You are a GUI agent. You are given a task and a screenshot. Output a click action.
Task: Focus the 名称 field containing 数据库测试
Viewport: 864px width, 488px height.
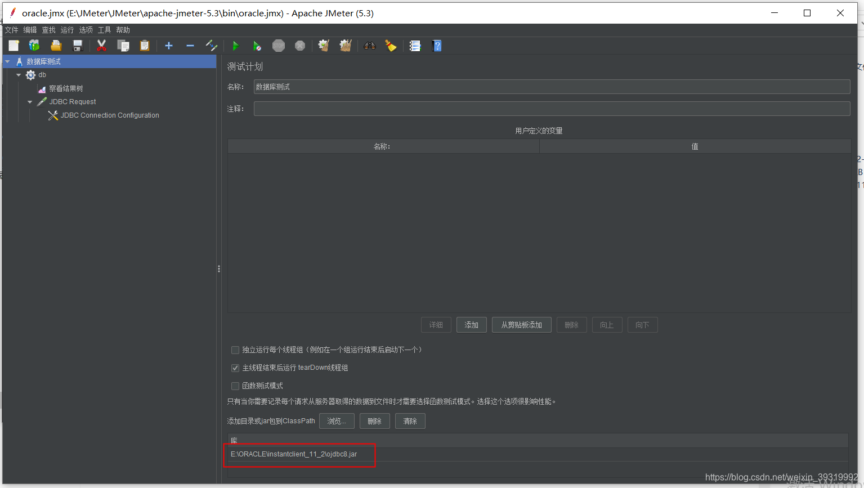tap(552, 87)
